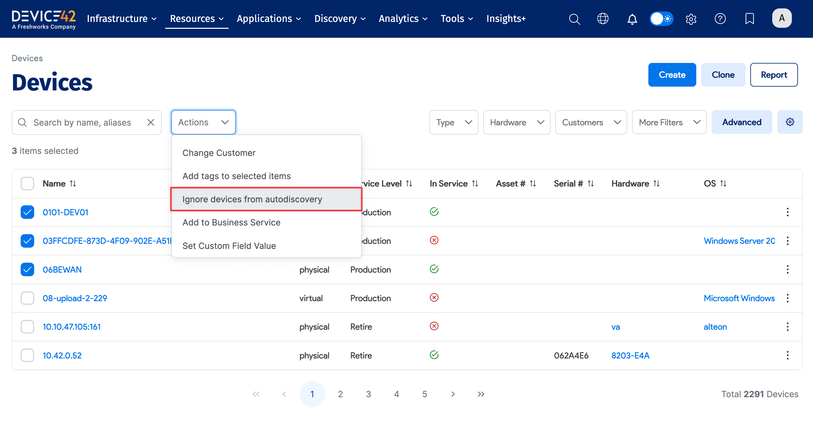Click the Create button

(672, 75)
